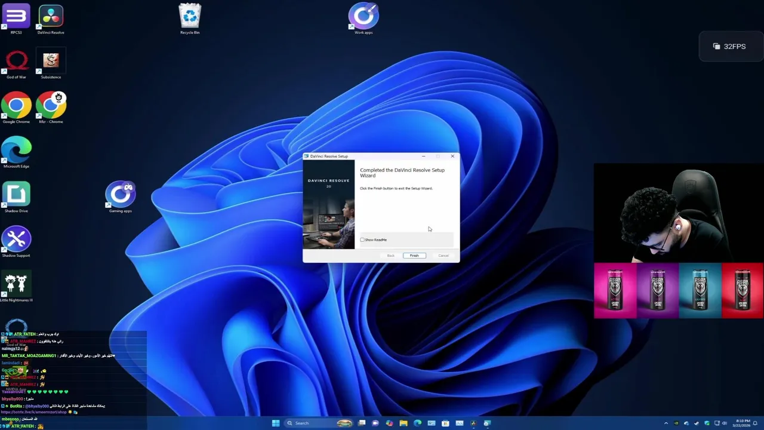Open the notifications bell icon

coord(755,423)
